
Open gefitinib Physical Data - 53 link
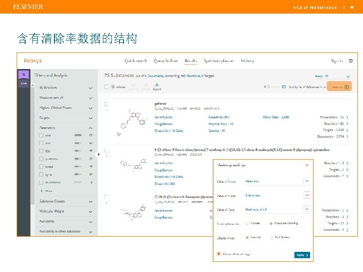(x=221, y=124)
